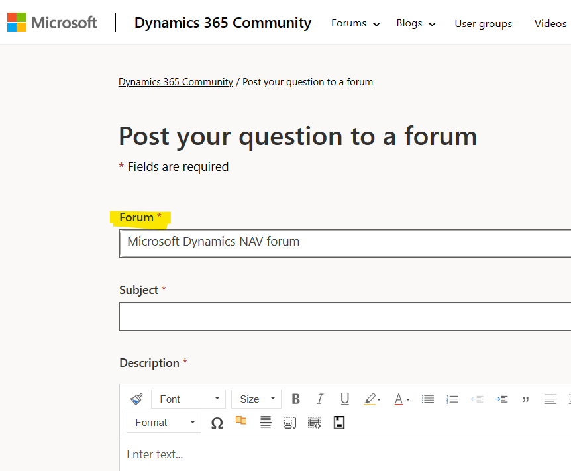Click the copy formatting paintbrush icon

[x=136, y=399]
